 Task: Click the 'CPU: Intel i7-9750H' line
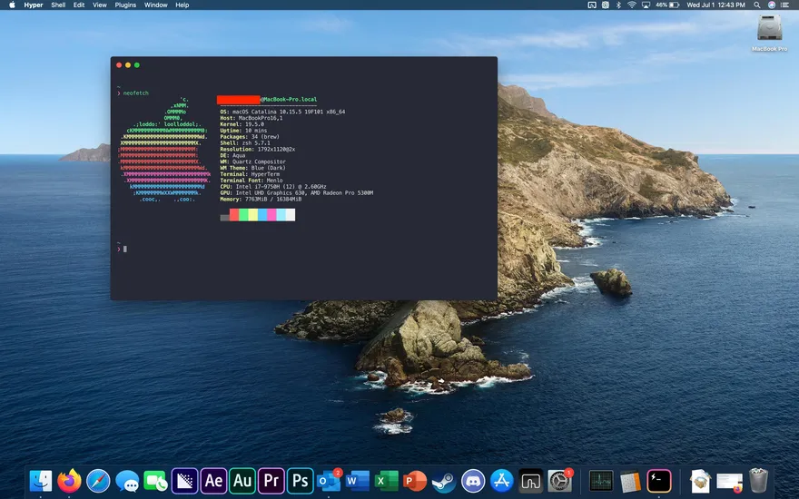[273, 187]
